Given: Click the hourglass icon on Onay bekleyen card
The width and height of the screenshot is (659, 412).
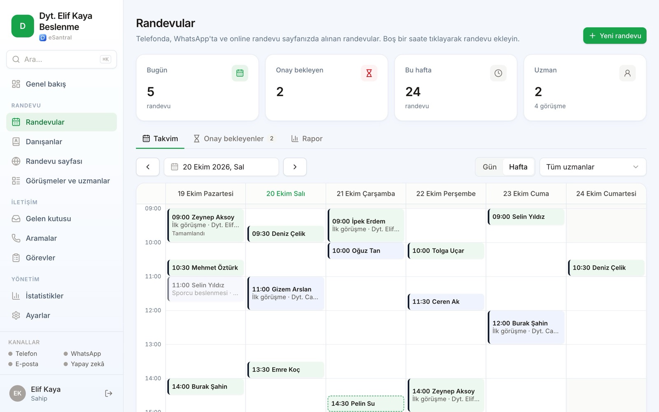Looking at the screenshot, I should (x=369, y=73).
